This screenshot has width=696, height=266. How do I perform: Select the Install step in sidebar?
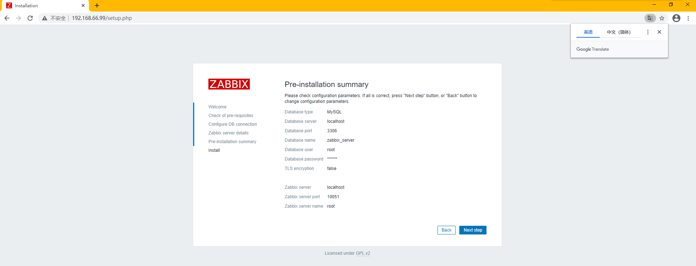214,150
